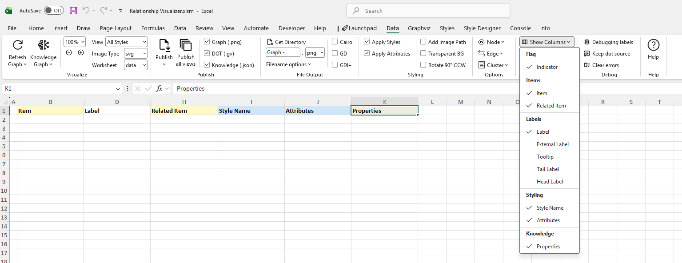Image resolution: width=682 pixels, height=263 pixels.
Task: Toggle AutoSave switch
Action: coord(54,10)
